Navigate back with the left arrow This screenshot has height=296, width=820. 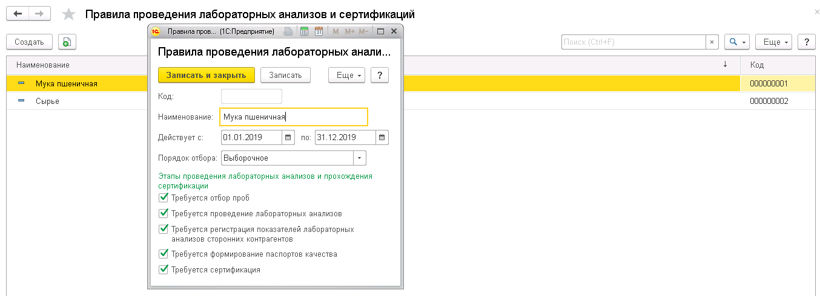click(x=18, y=13)
